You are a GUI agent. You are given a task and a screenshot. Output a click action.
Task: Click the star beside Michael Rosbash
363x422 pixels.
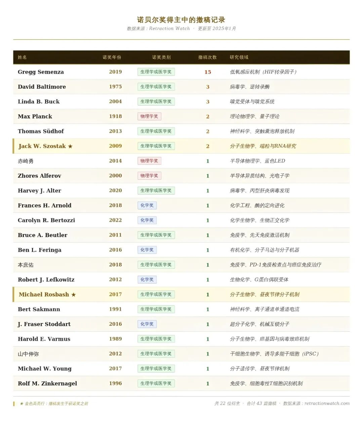coord(74,295)
